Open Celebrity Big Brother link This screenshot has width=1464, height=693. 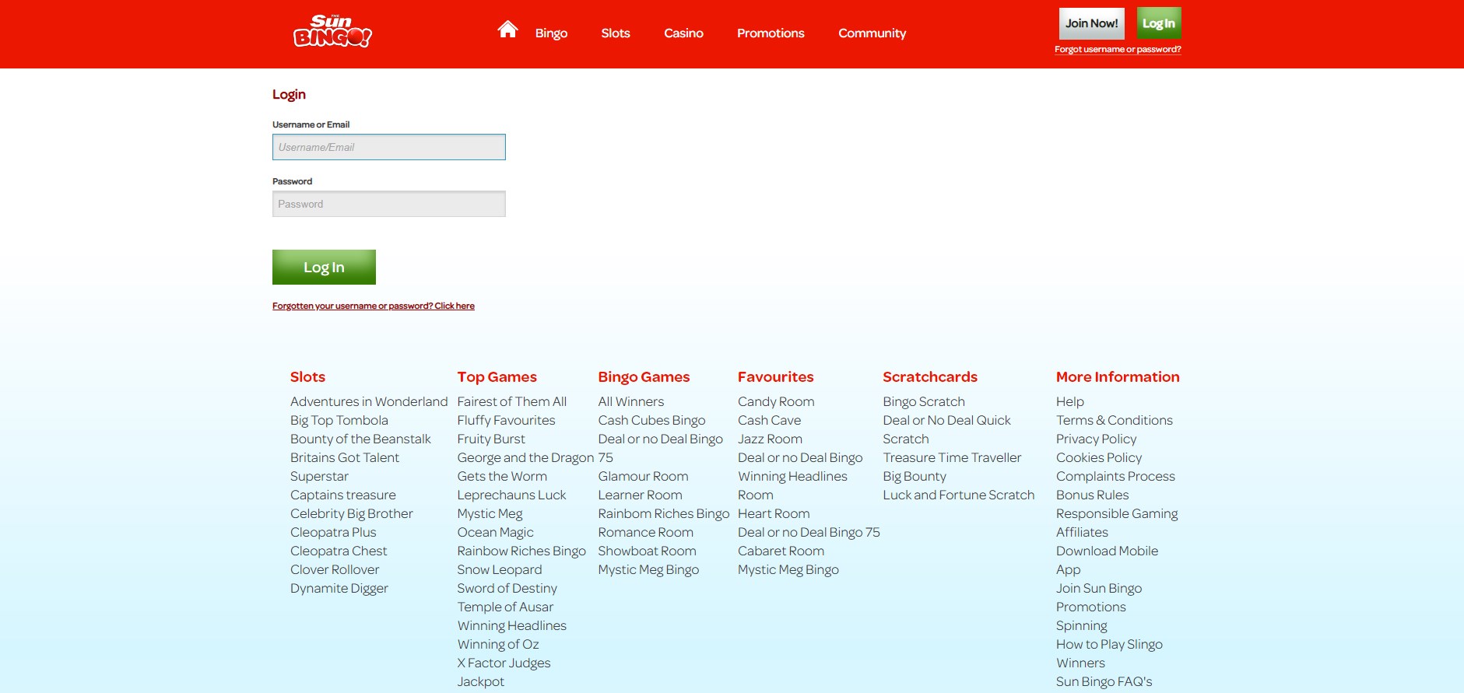[x=352, y=513]
